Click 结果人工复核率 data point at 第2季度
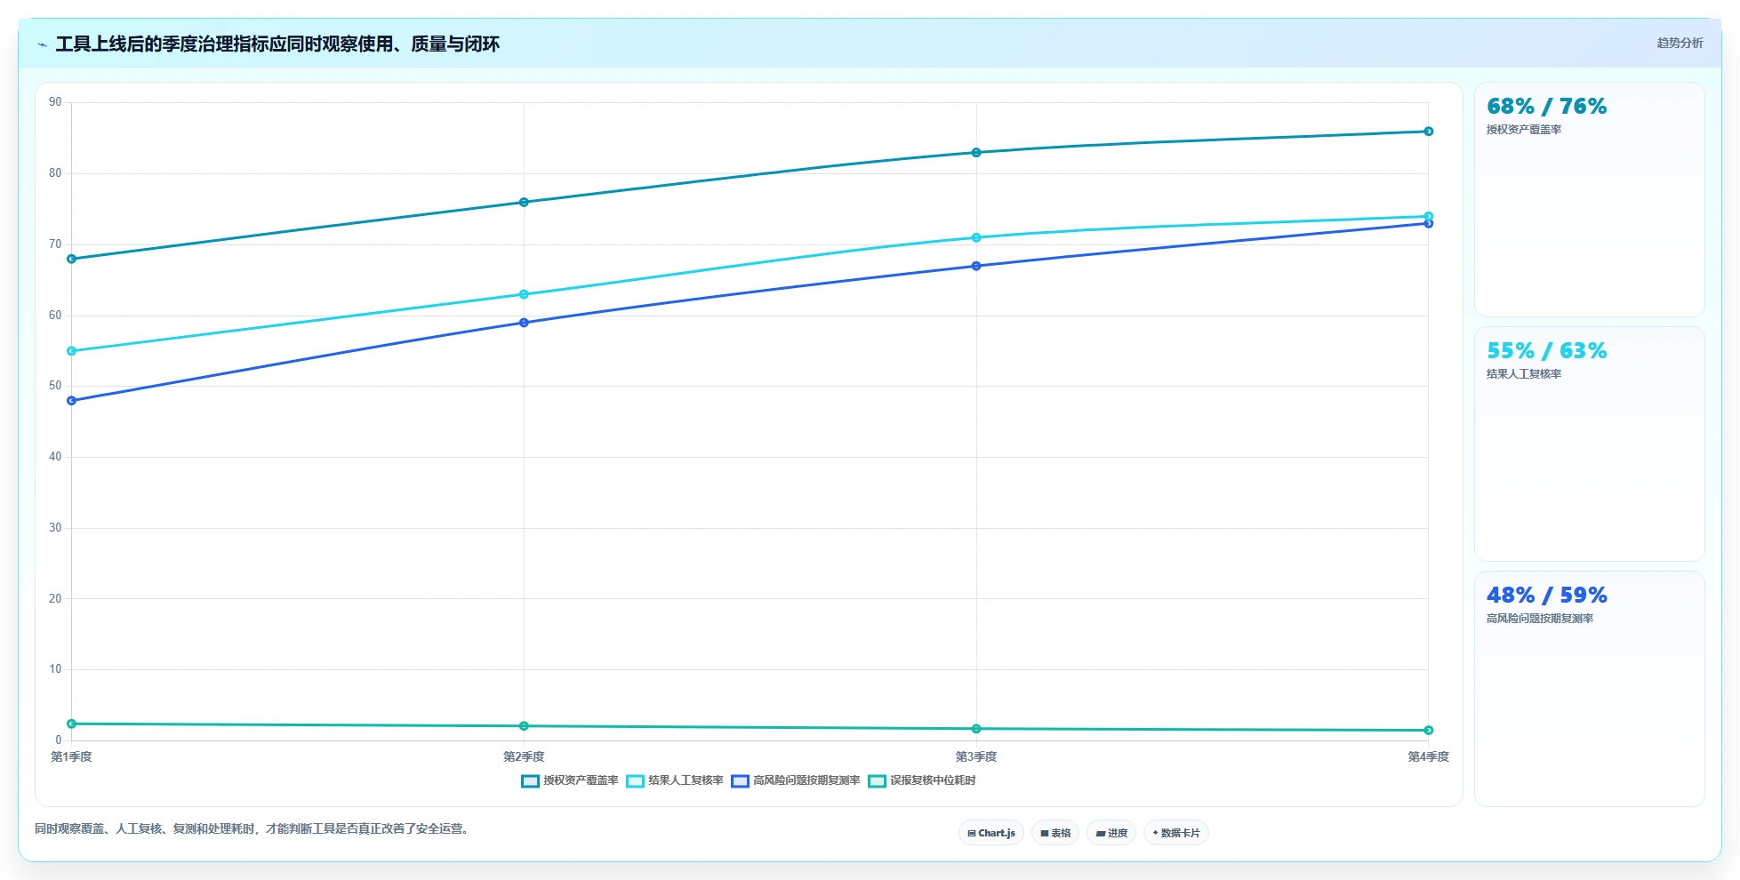The width and height of the screenshot is (1740, 880). click(x=524, y=294)
